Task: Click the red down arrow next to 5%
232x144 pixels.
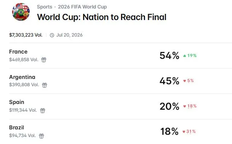Action: 184,81
